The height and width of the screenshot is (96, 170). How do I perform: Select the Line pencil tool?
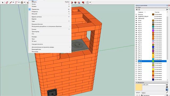pos(11,2)
